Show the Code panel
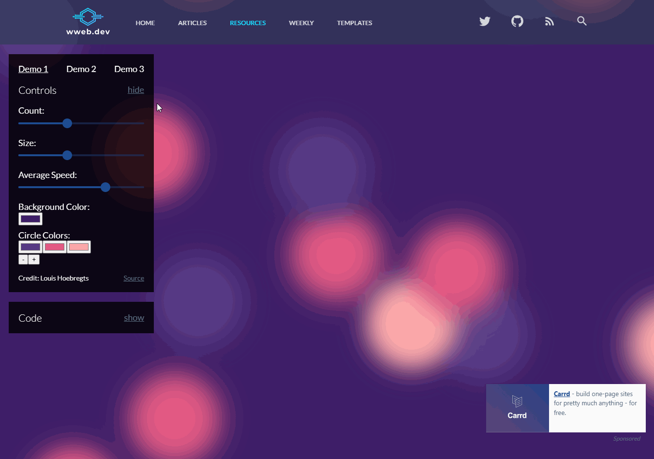The image size is (654, 459). click(134, 318)
